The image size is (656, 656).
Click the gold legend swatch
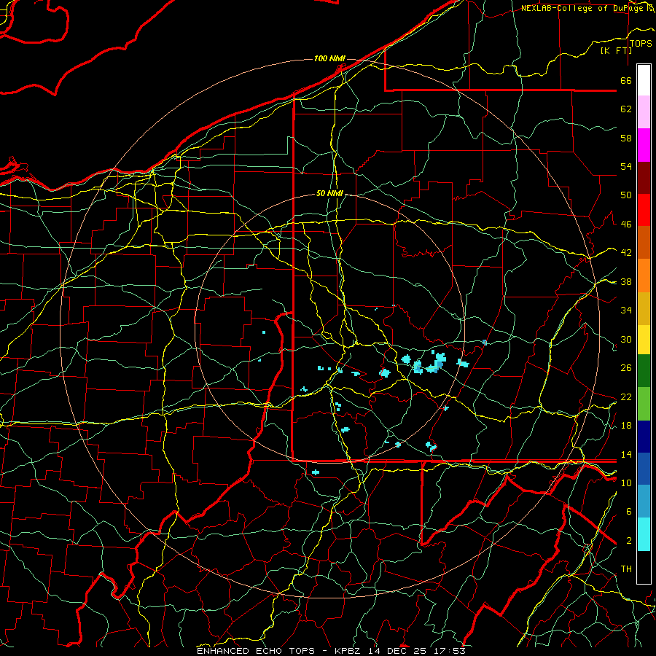point(644,308)
